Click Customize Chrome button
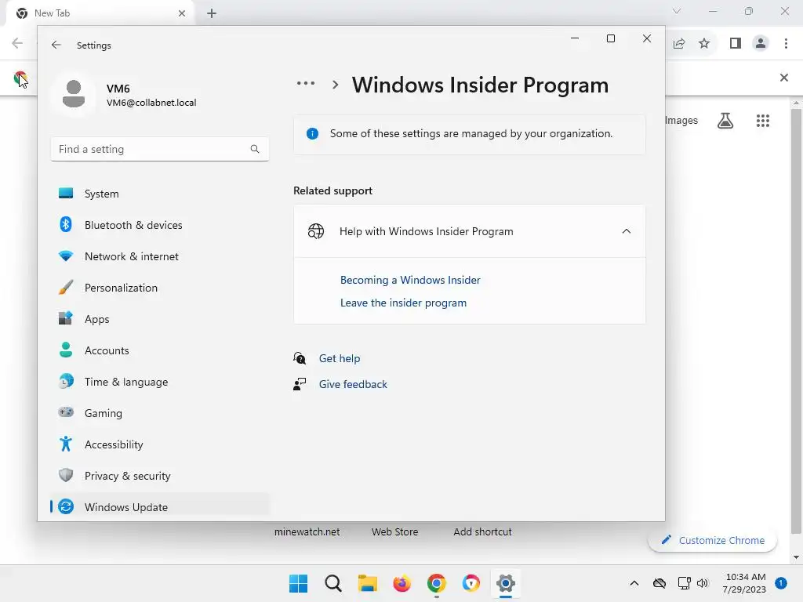This screenshot has width=803, height=602. (712, 540)
